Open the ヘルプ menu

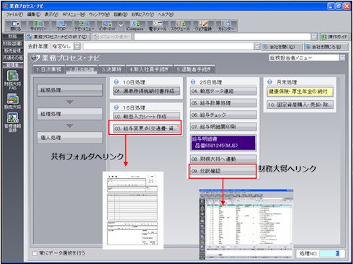[x=166, y=14]
